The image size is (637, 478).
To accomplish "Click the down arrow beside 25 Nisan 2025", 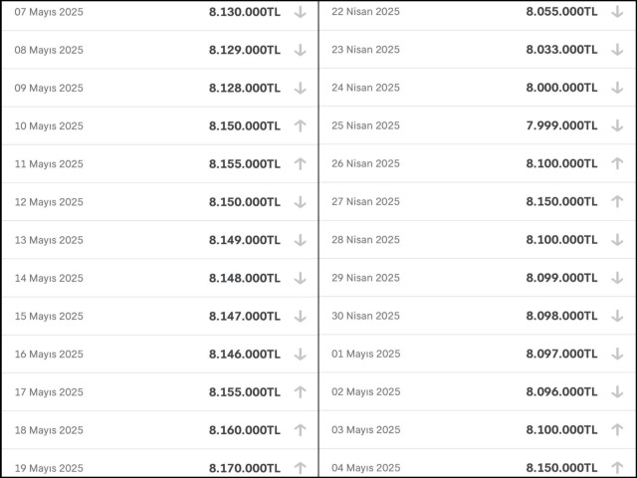I will (x=617, y=125).
